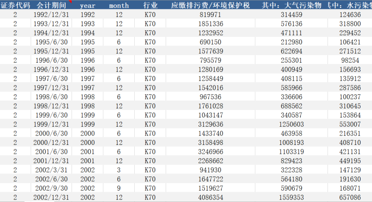Select date cell 2000/6/30
The image size is (372, 202).
[51, 134]
